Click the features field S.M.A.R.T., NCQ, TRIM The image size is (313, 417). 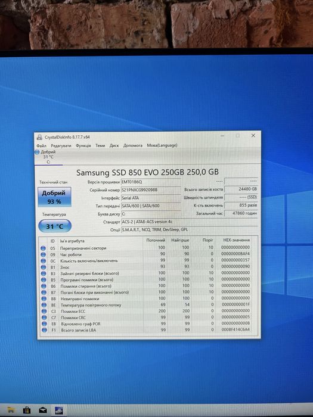[x=190, y=230]
